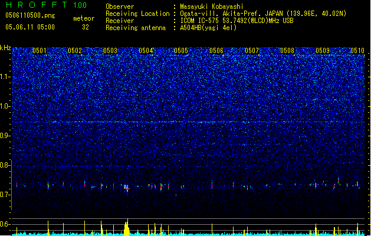The image size is (371, 236).
Task: Click the 0.7 kHz axis label
Action: pyautogui.click(x=5, y=195)
